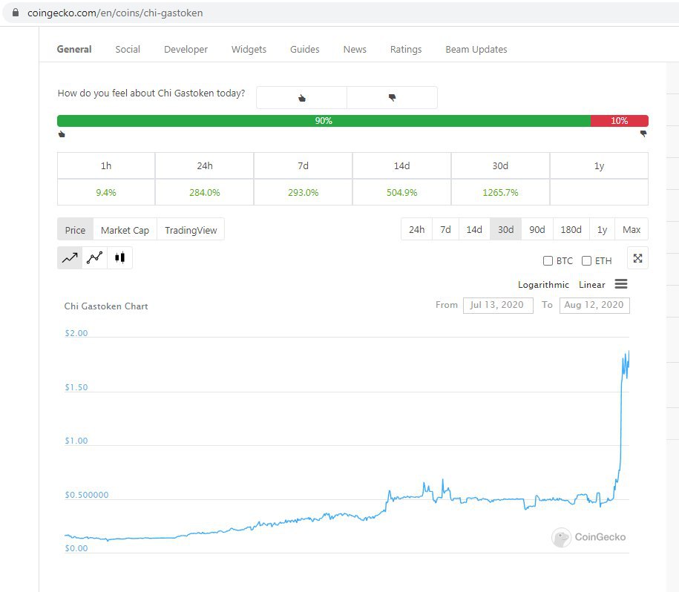This screenshot has height=592, width=679.
Task: Vote with the thumbs up icon
Action: coord(302,98)
